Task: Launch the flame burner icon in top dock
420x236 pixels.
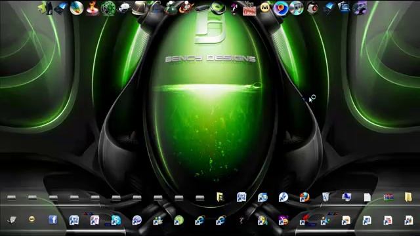Action: click(x=93, y=9)
